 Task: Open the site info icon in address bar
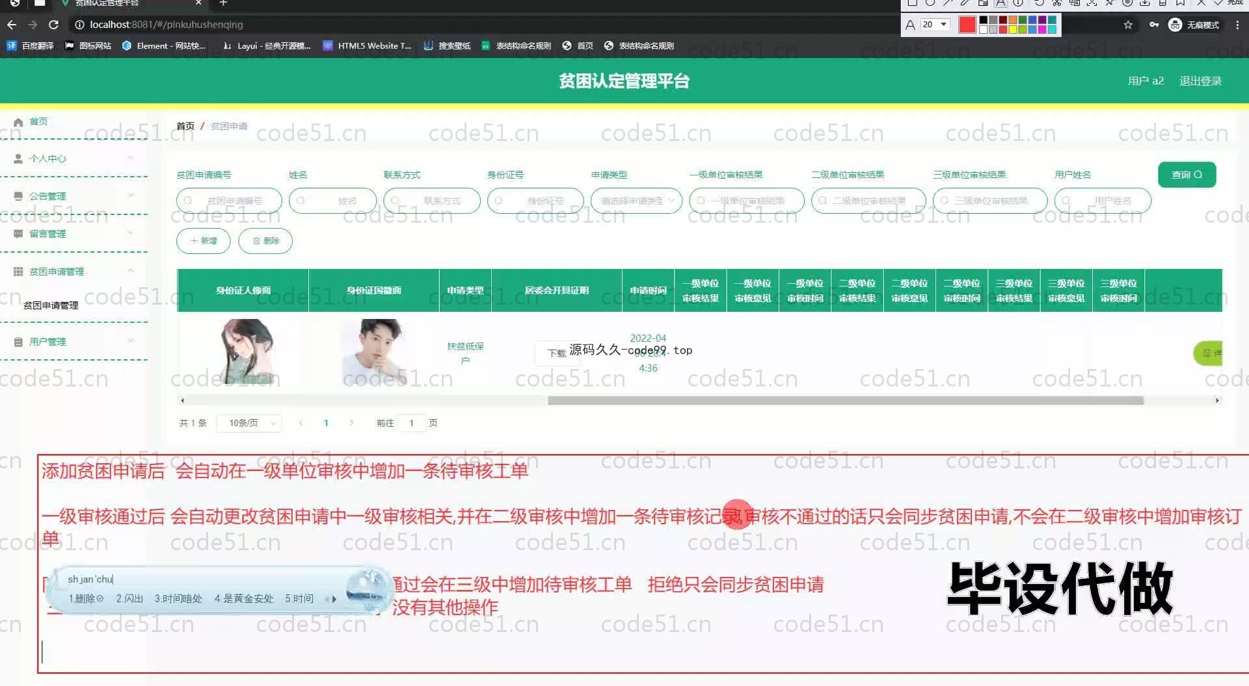click(79, 25)
